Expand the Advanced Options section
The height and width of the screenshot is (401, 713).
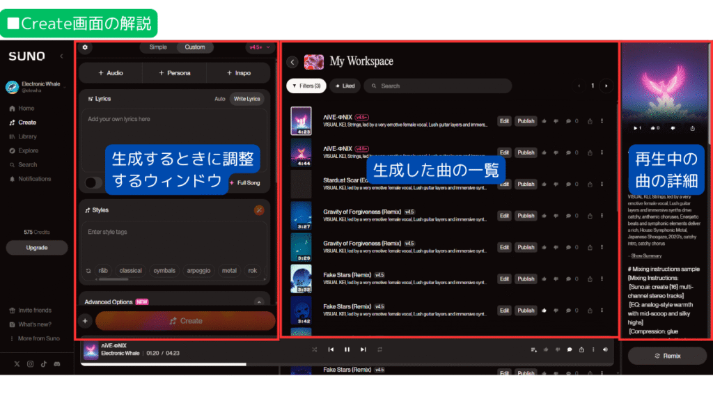(x=259, y=302)
